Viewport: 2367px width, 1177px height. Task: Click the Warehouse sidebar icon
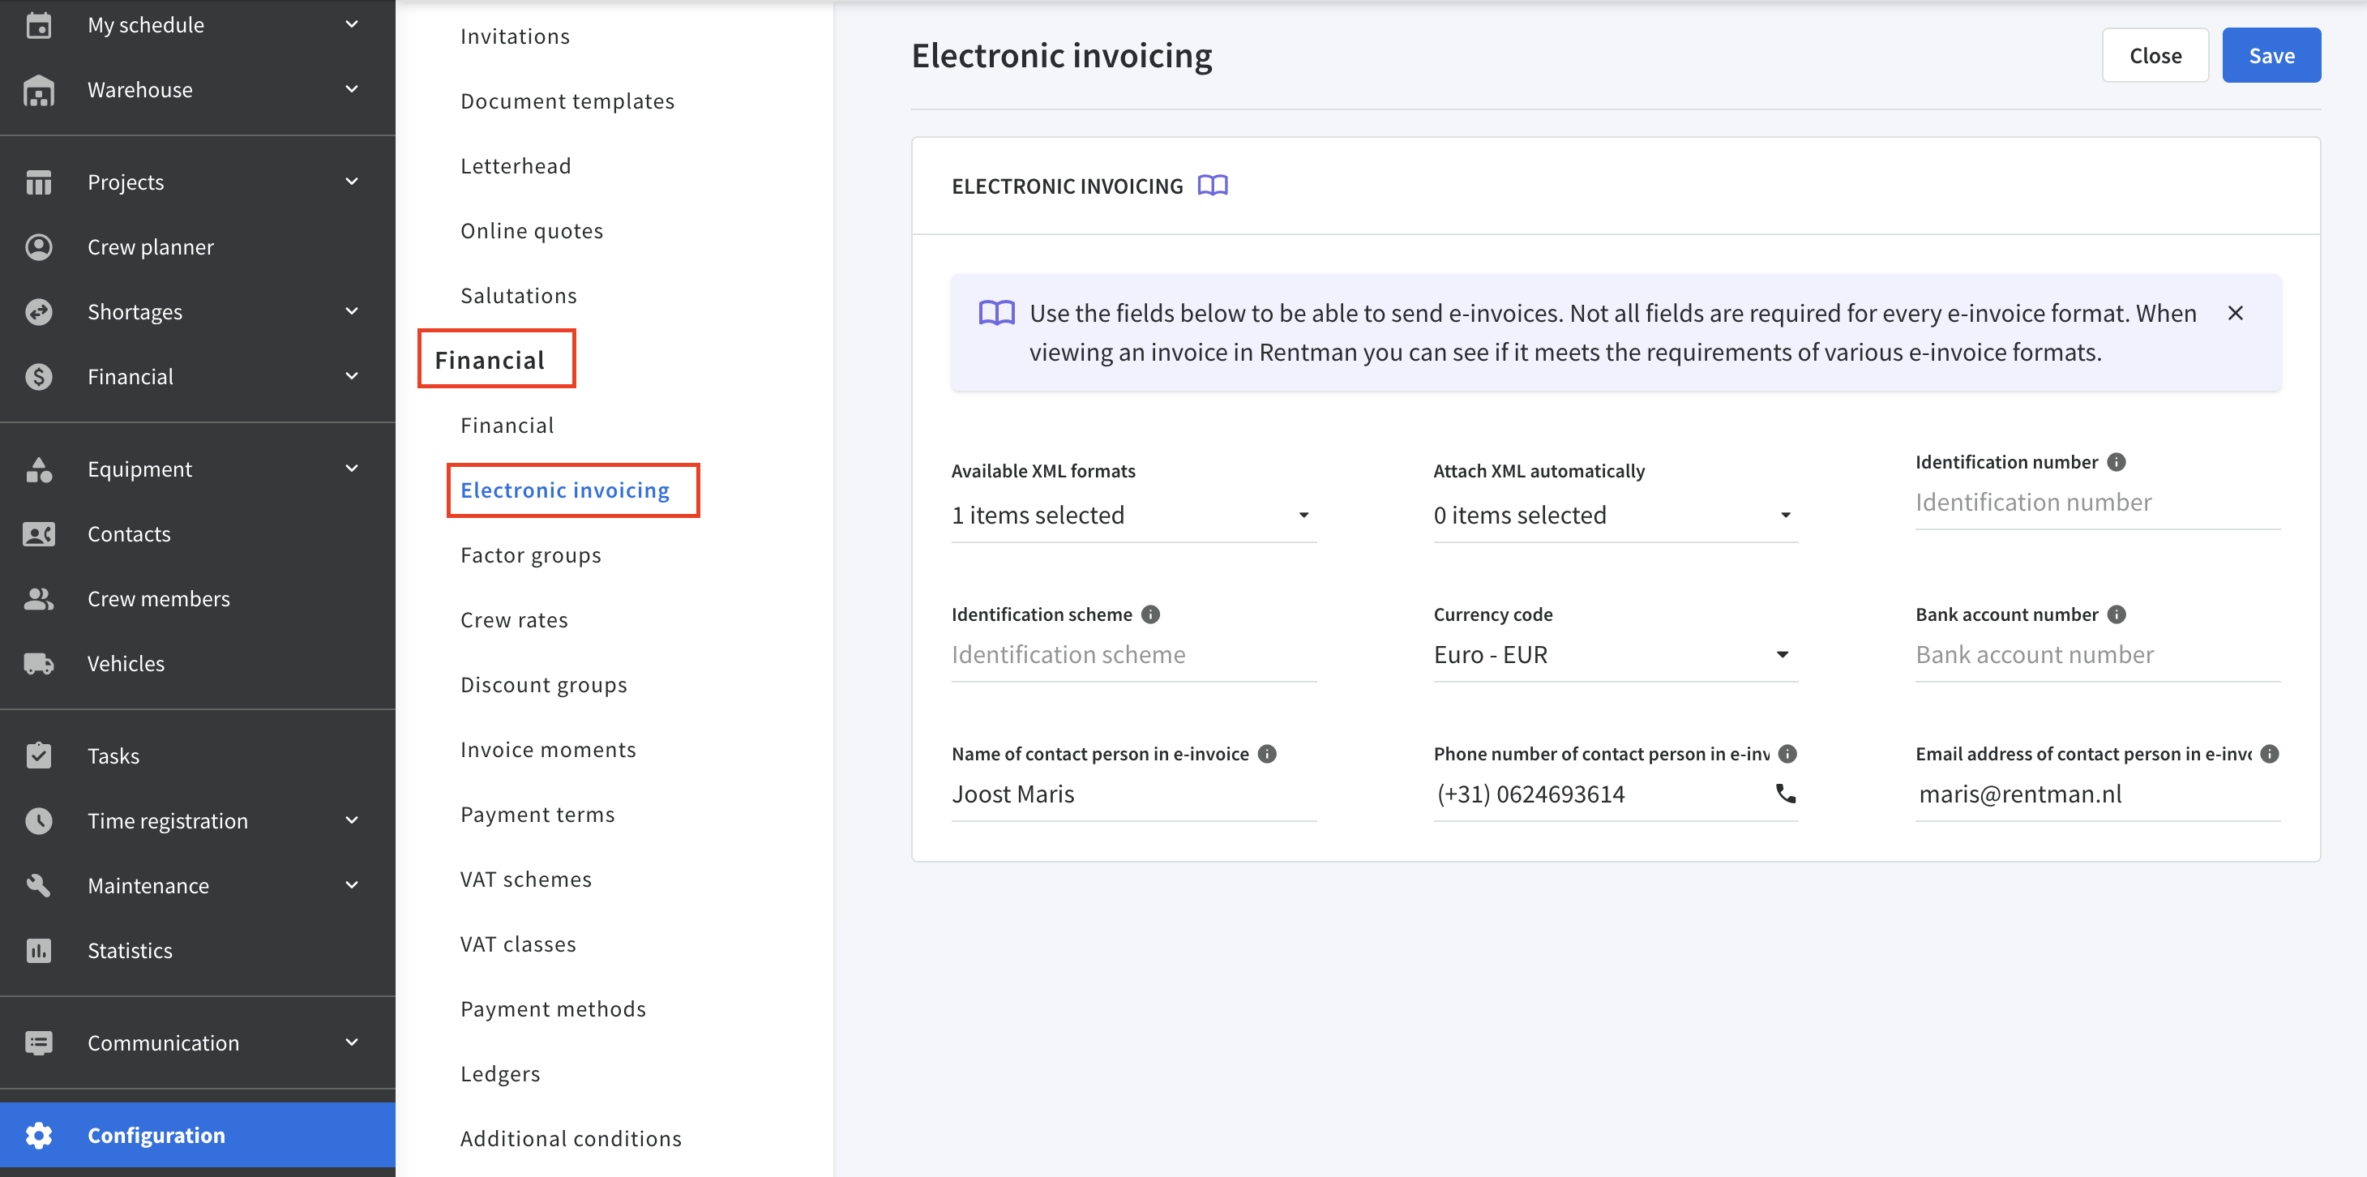point(39,90)
